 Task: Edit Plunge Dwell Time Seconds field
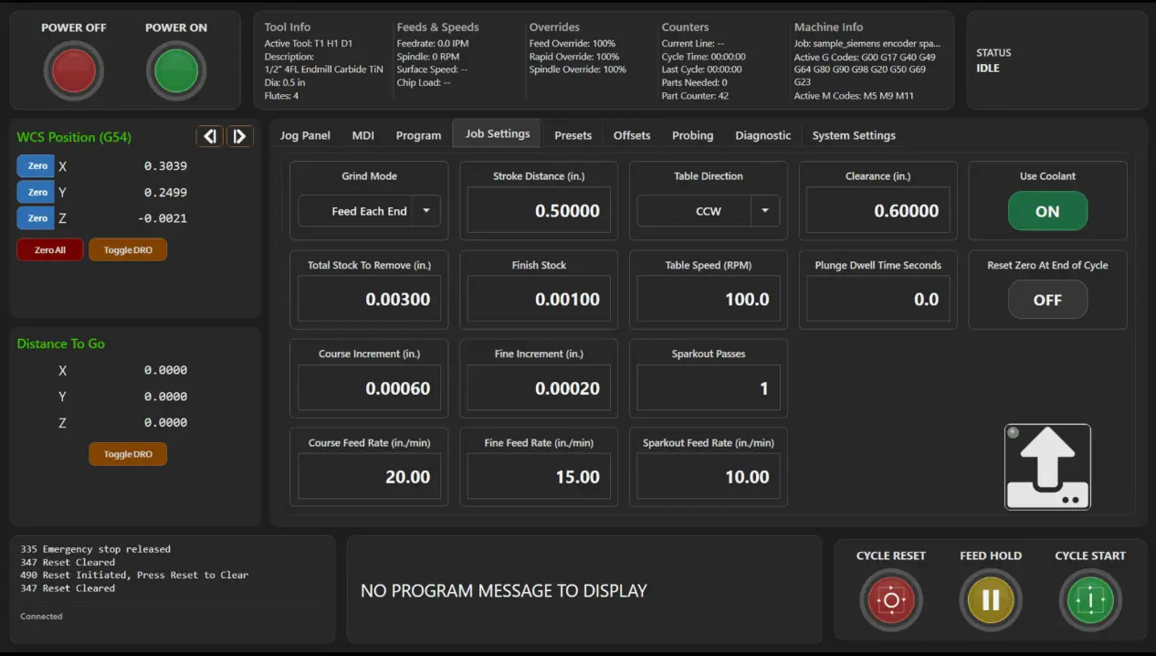point(878,300)
